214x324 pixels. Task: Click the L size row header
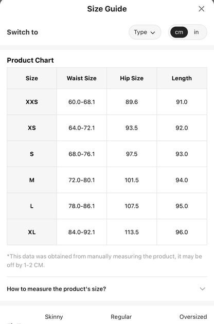pyautogui.click(x=32, y=206)
